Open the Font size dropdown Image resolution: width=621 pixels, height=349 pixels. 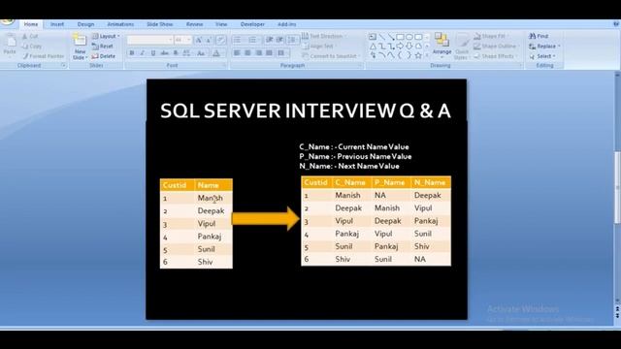pyautogui.click(x=188, y=40)
